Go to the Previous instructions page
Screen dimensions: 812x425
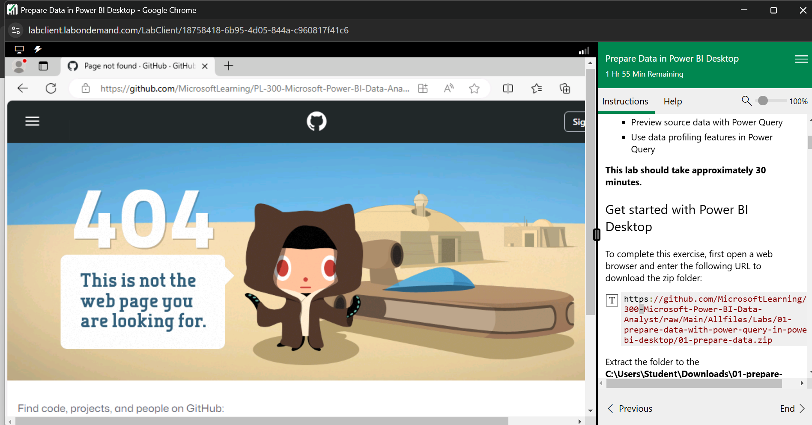(x=630, y=409)
